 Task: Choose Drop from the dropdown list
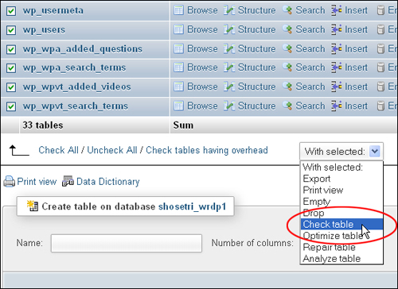(341, 213)
